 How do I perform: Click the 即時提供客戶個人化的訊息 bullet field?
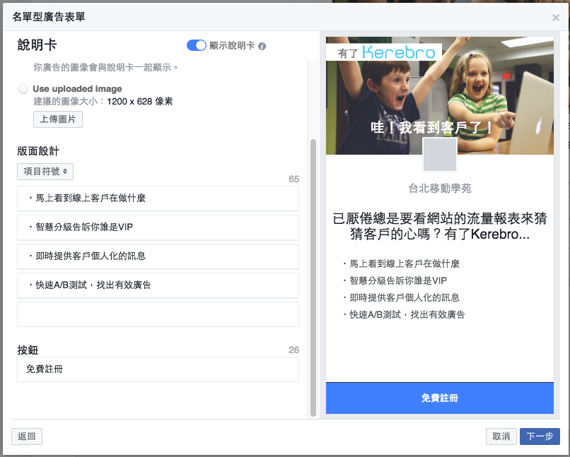[158, 256]
